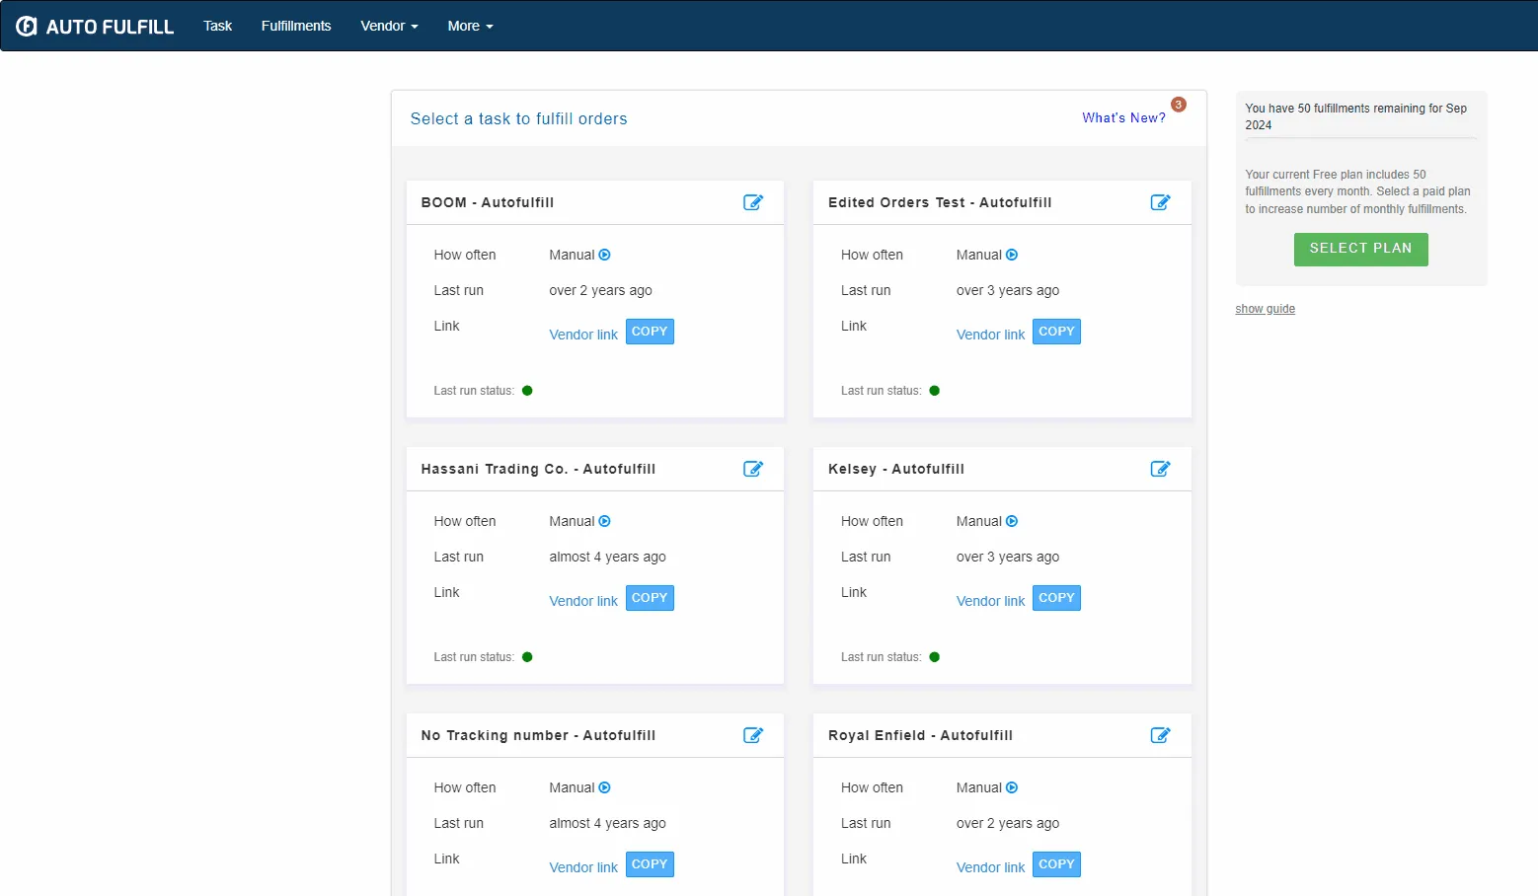Check Kelsey last run status dot
Viewport: 1538px width, 896px height.
[935, 657]
